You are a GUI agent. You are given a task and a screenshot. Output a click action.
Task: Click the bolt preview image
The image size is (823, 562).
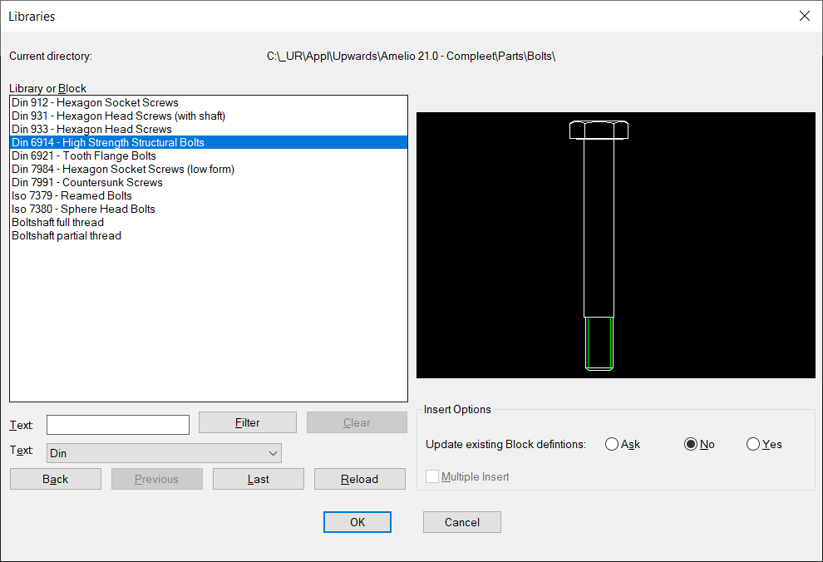point(616,245)
